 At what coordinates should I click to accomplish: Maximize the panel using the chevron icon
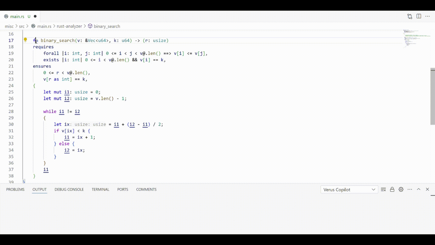coord(419,189)
